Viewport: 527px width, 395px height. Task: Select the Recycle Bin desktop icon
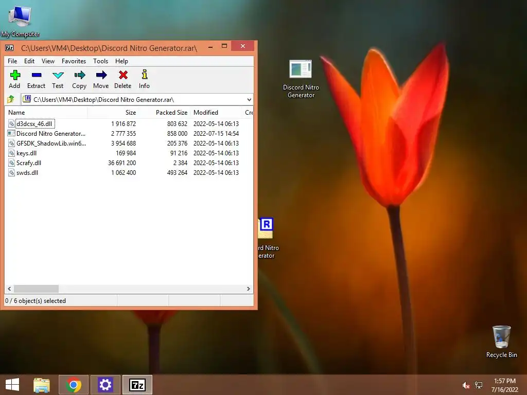501,342
